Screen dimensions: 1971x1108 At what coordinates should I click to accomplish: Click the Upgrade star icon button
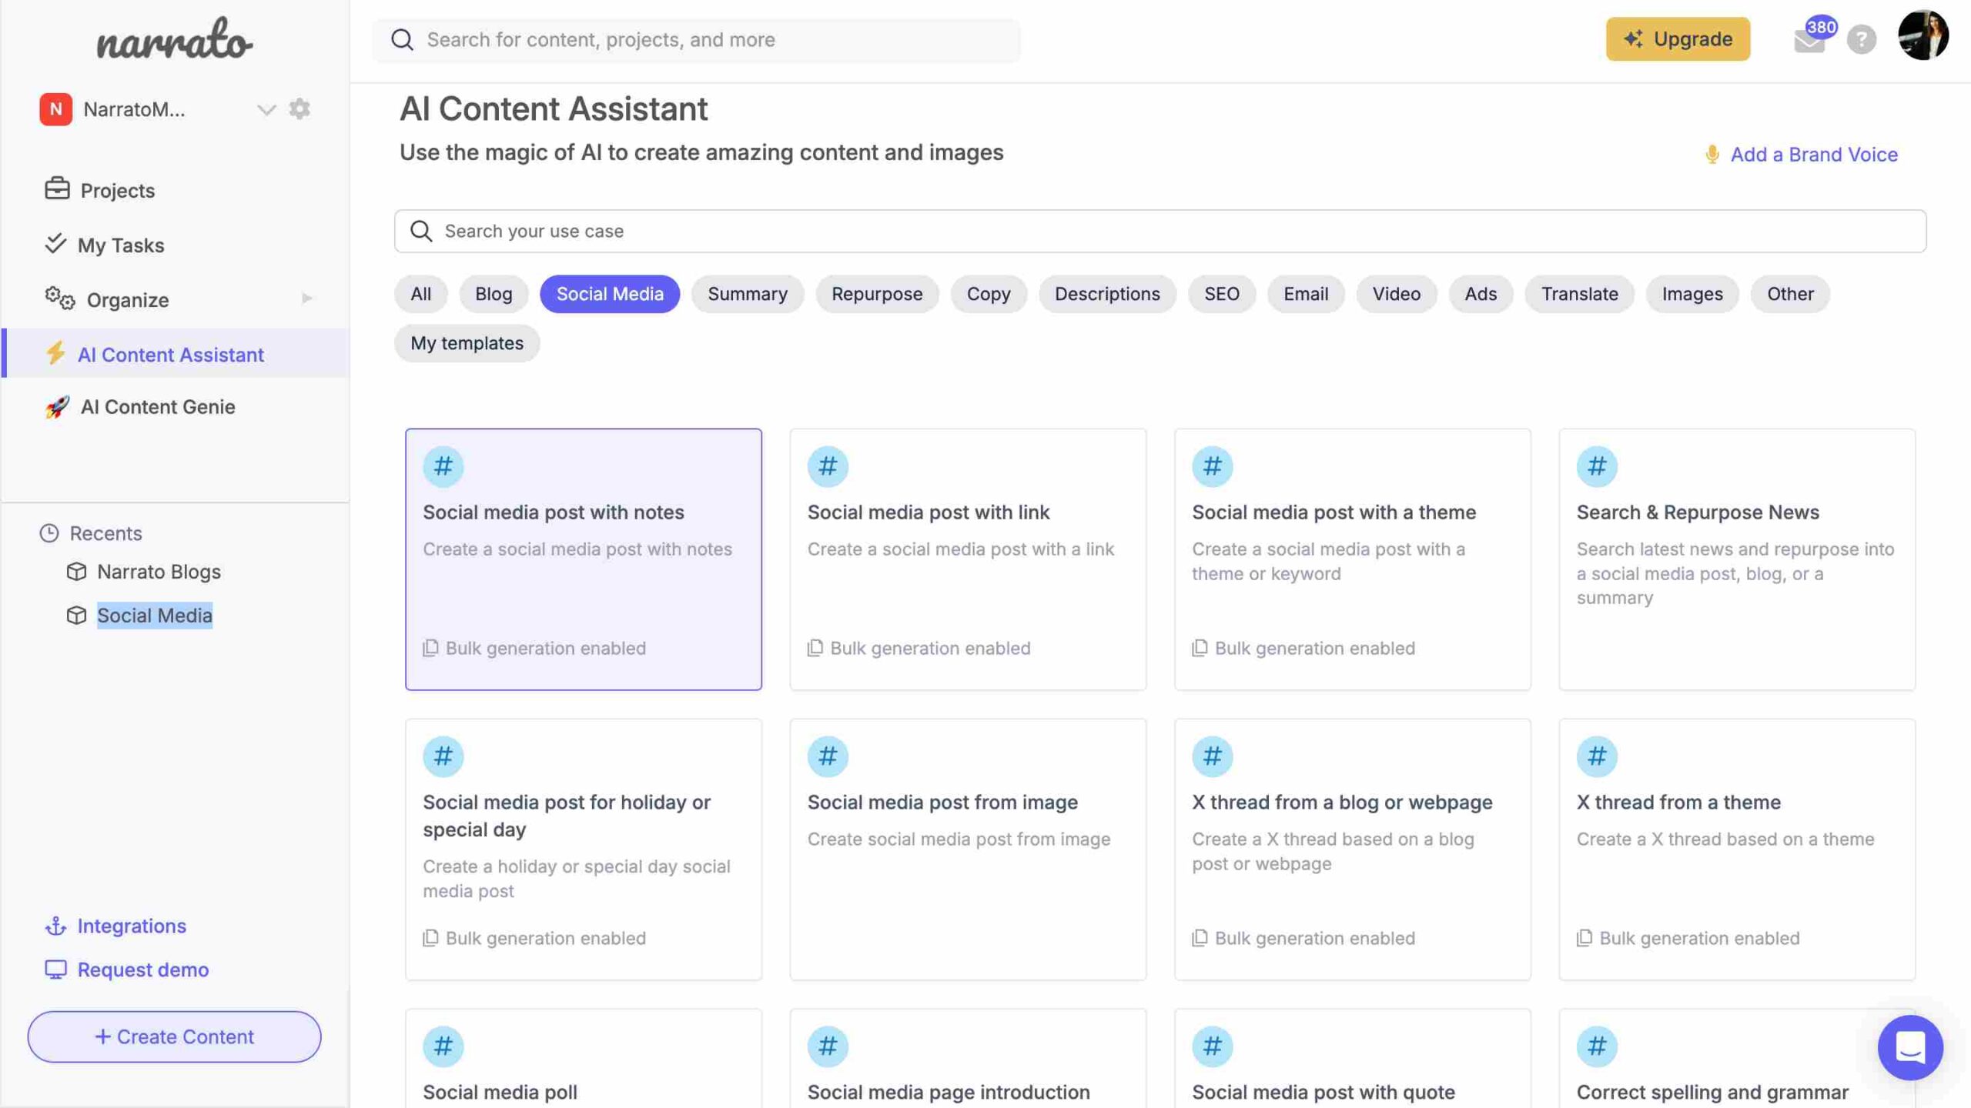1632,38
